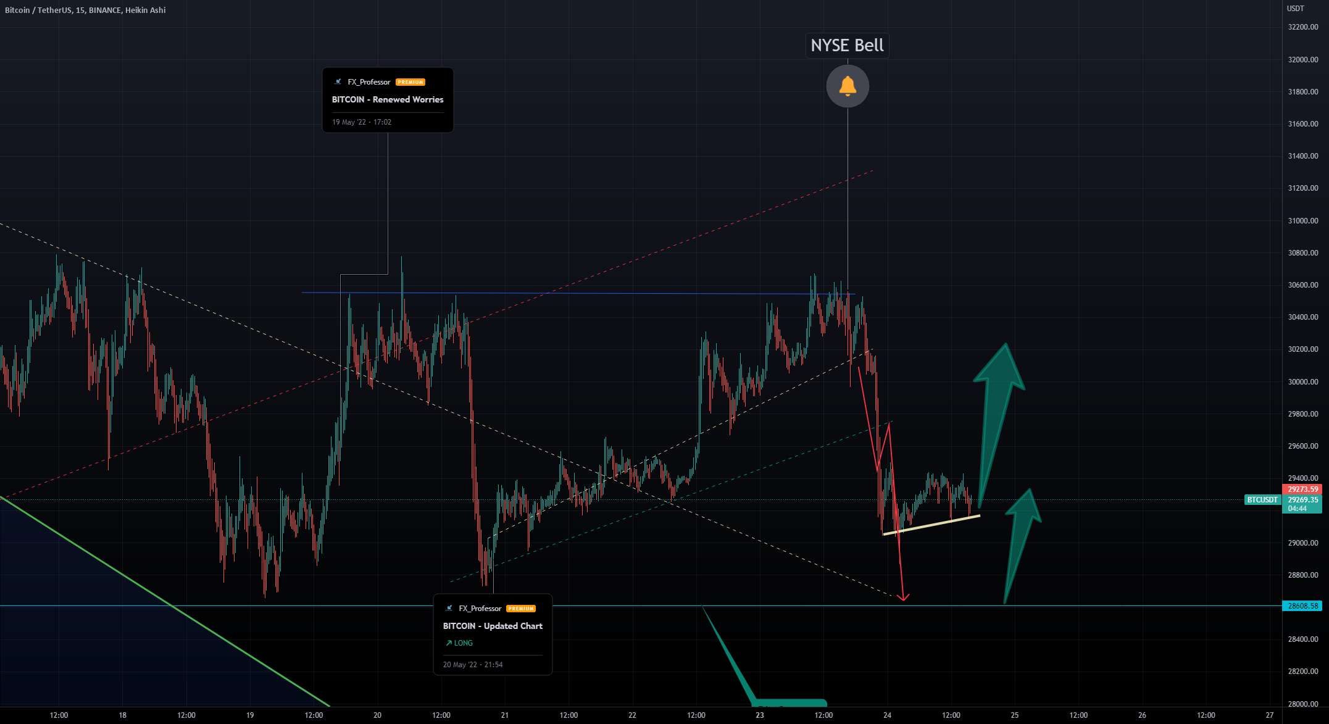Image resolution: width=1329 pixels, height=724 pixels.
Task: Click date label 23 on the time axis
Action: [760, 715]
